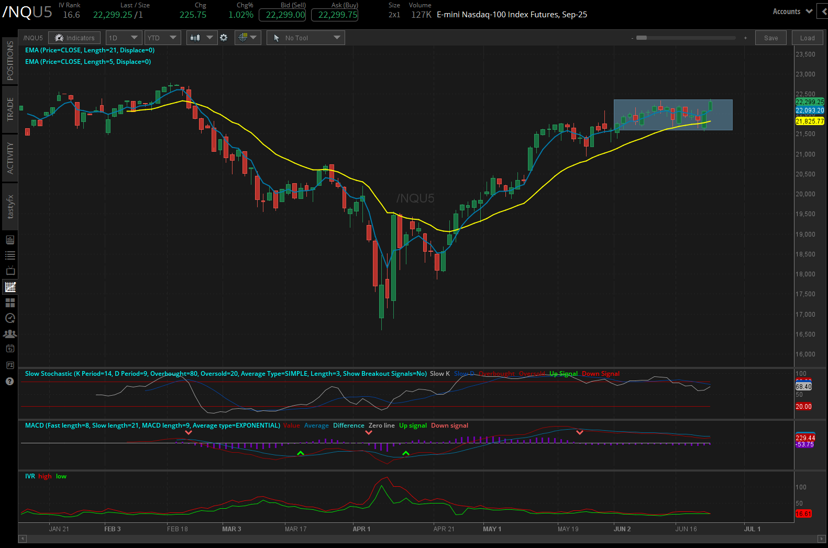Click the 68.40 stochastic value tag
Screen dimensions: 828x548
(x=803, y=386)
